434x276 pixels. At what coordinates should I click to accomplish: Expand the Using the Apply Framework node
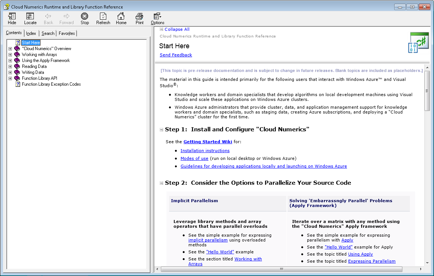(x=10, y=60)
